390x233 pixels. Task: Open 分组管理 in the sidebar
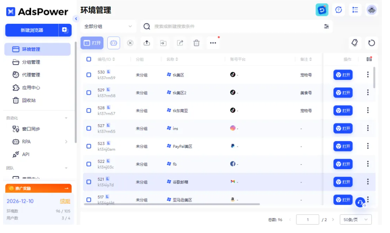(38, 62)
